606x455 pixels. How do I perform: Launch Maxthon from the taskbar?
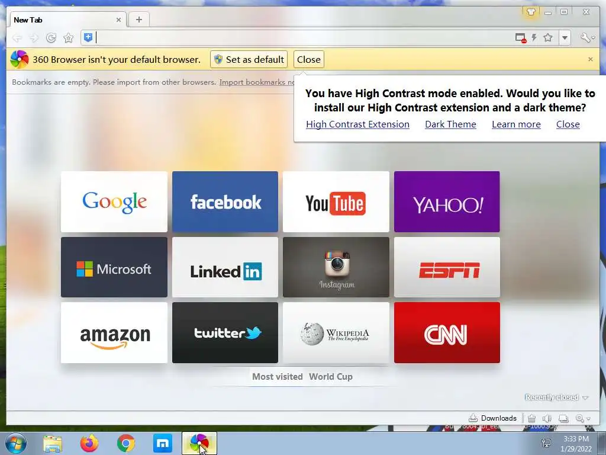point(163,443)
